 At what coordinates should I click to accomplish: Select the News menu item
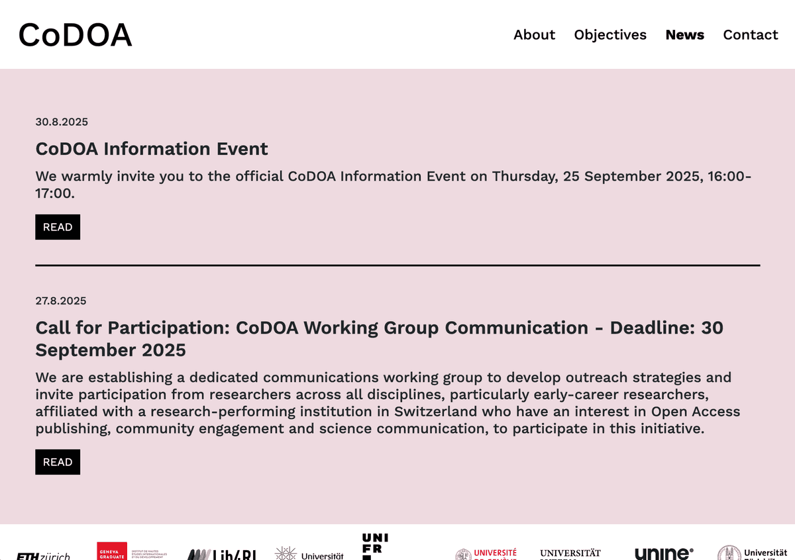684,35
